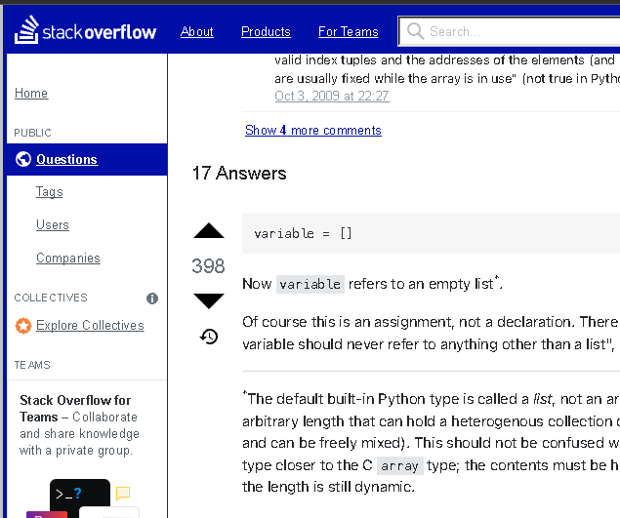
Task: Open Explore Collectives link
Action: [x=90, y=326]
